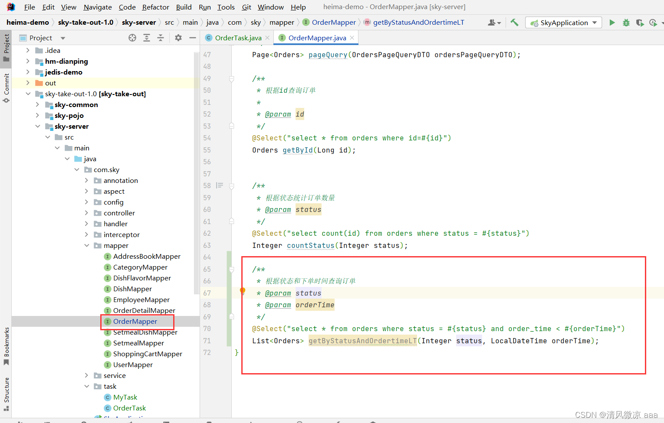Viewport: 664px width, 423px height.
Task: Open the Build menu
Action: [184, 7]
